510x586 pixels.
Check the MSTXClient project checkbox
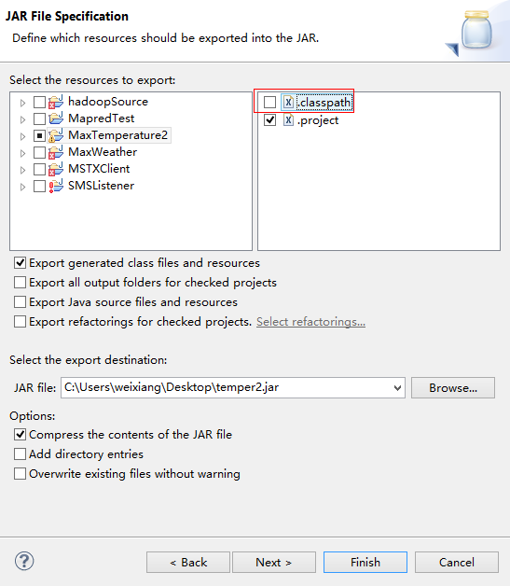(x=39, y=169)
